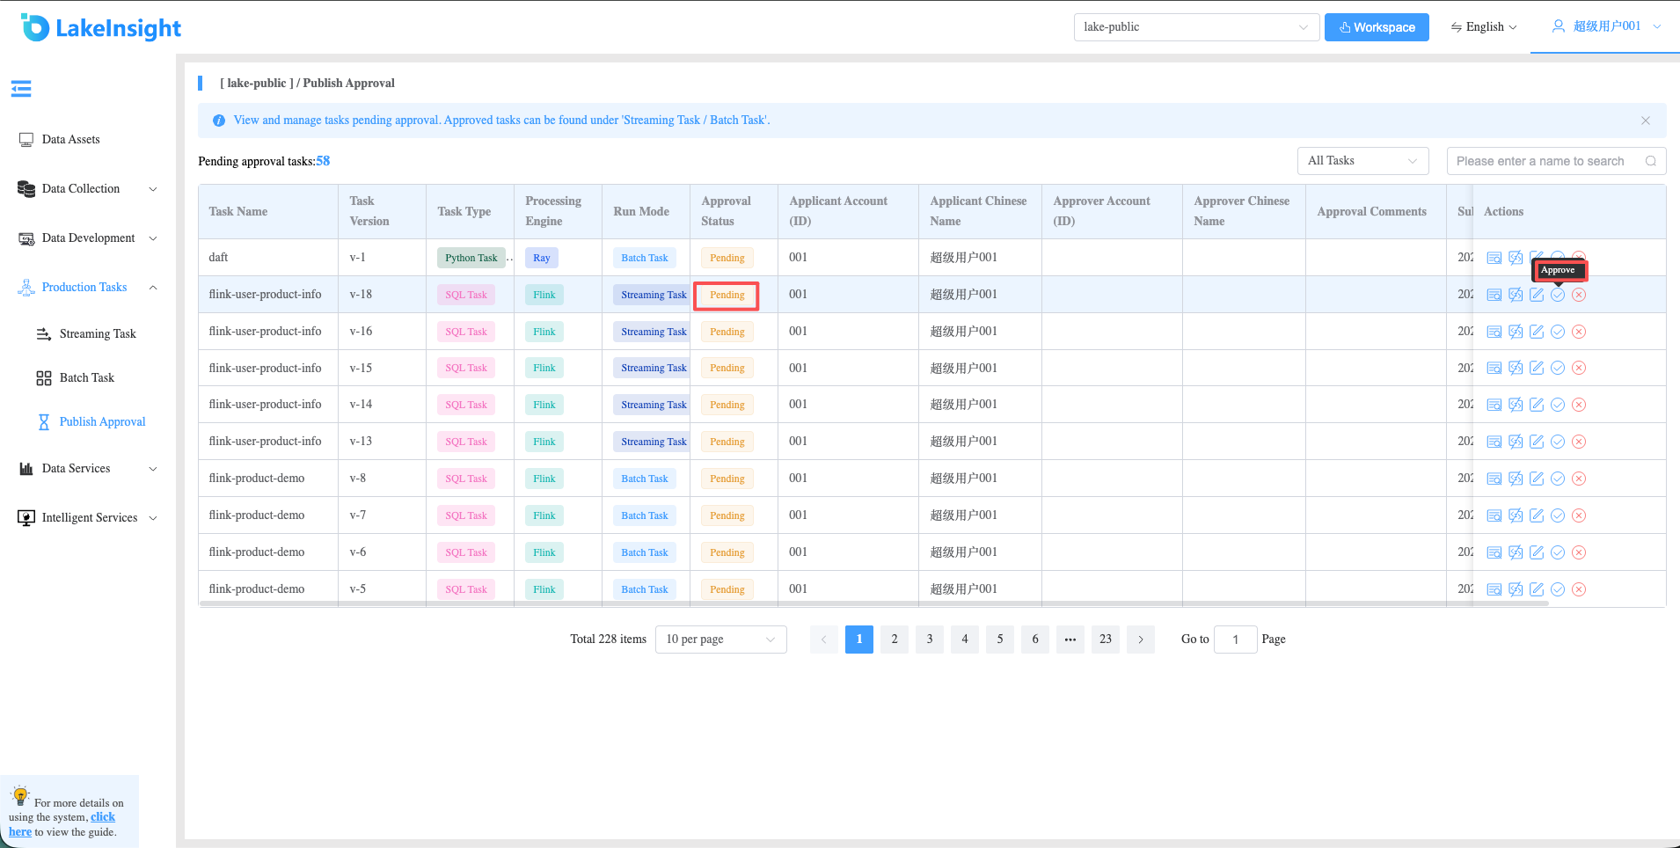This screenshot has width=1680, height=848.
Task: Click the search magnifier icon in name field
Action: [1651, 161]
